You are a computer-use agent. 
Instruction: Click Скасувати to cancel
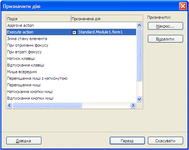(x=166, y=141)
